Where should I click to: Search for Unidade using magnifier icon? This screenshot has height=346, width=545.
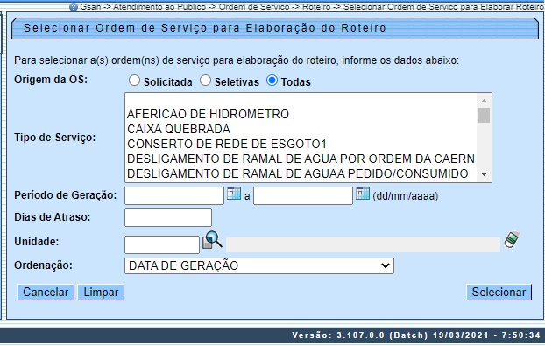(212, 240)
